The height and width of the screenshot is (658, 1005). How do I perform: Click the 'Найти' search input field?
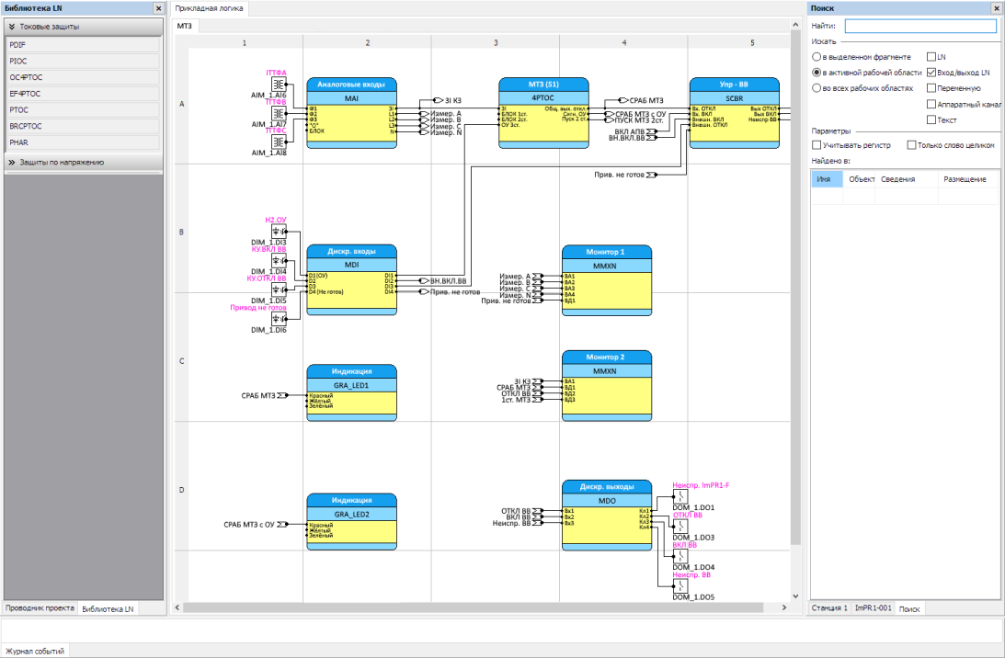[921, 26]
